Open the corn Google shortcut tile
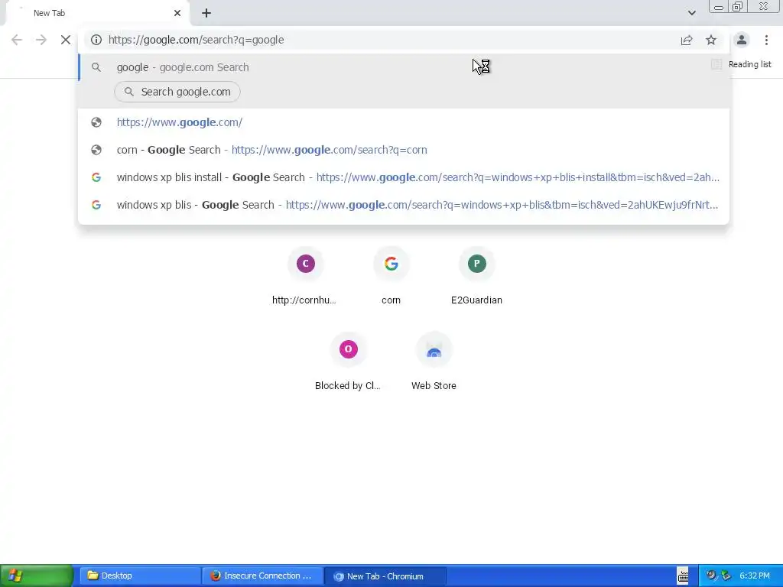Image resolution: width=783 pixels, height=587 pixels. [391, 276]
